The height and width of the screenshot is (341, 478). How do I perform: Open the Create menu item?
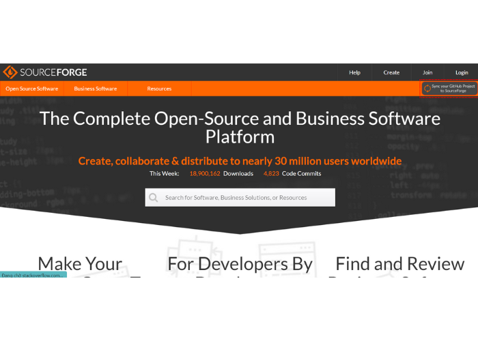click(391, 72)
